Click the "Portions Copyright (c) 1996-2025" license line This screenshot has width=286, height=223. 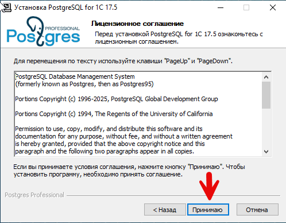tap(117, 99)
